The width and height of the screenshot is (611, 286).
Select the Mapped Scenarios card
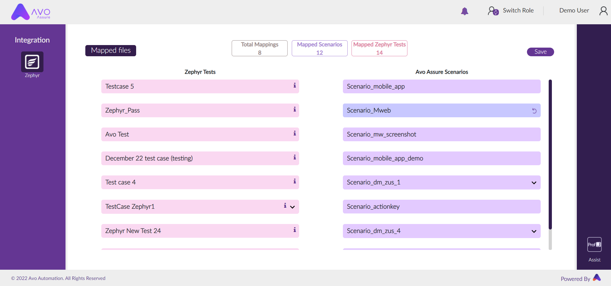pyautogui.click(x=320, y=48)
